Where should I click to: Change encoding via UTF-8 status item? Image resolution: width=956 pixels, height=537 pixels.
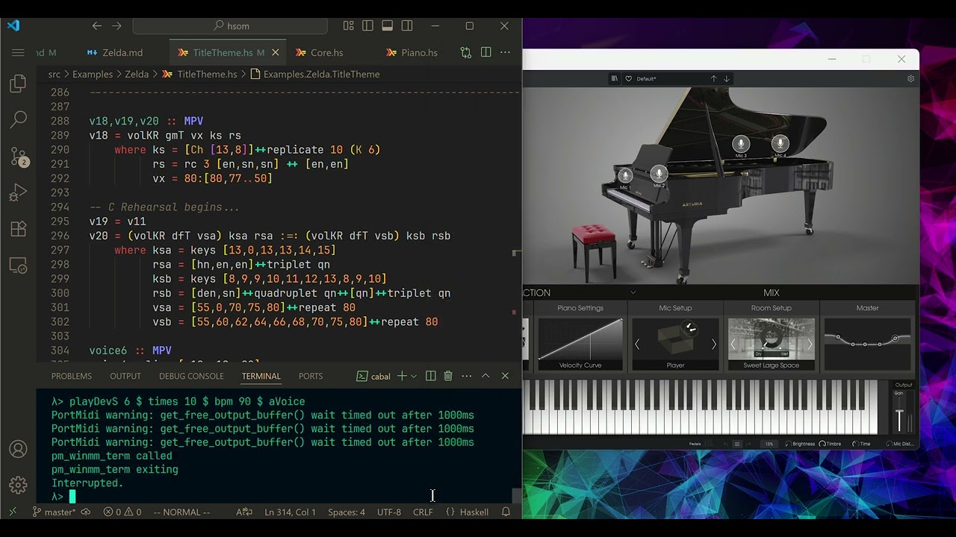point(389,512)
